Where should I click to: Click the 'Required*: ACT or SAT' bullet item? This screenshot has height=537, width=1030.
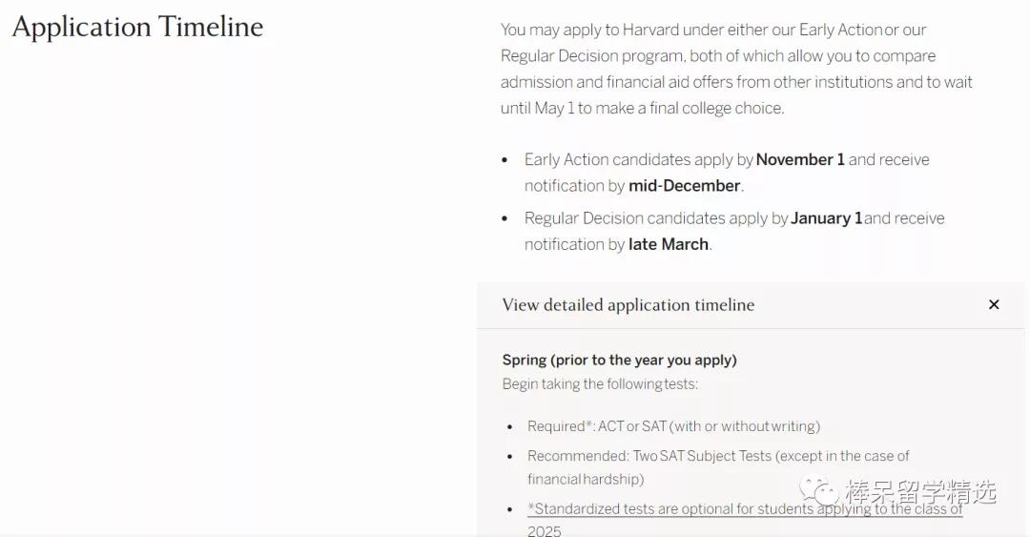pos(673,426)
